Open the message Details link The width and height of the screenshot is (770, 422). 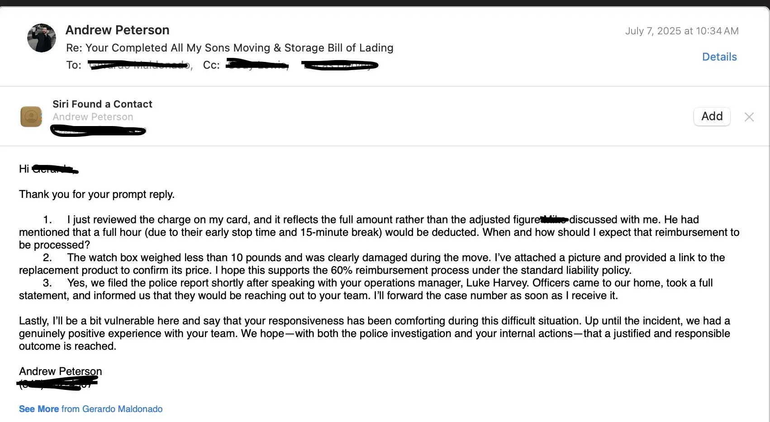point(719,57)
